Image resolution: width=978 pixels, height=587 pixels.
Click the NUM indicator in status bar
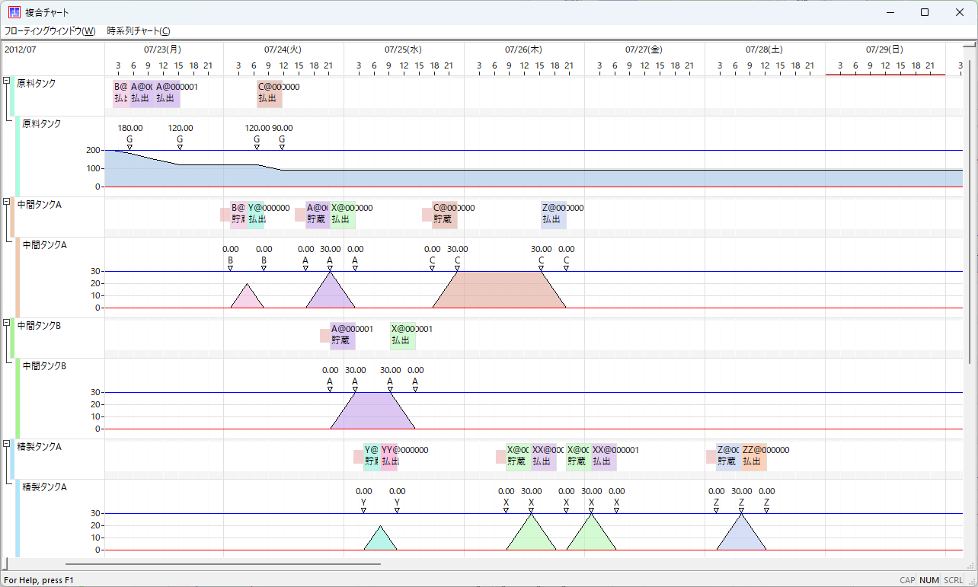[x=929, y=580]
